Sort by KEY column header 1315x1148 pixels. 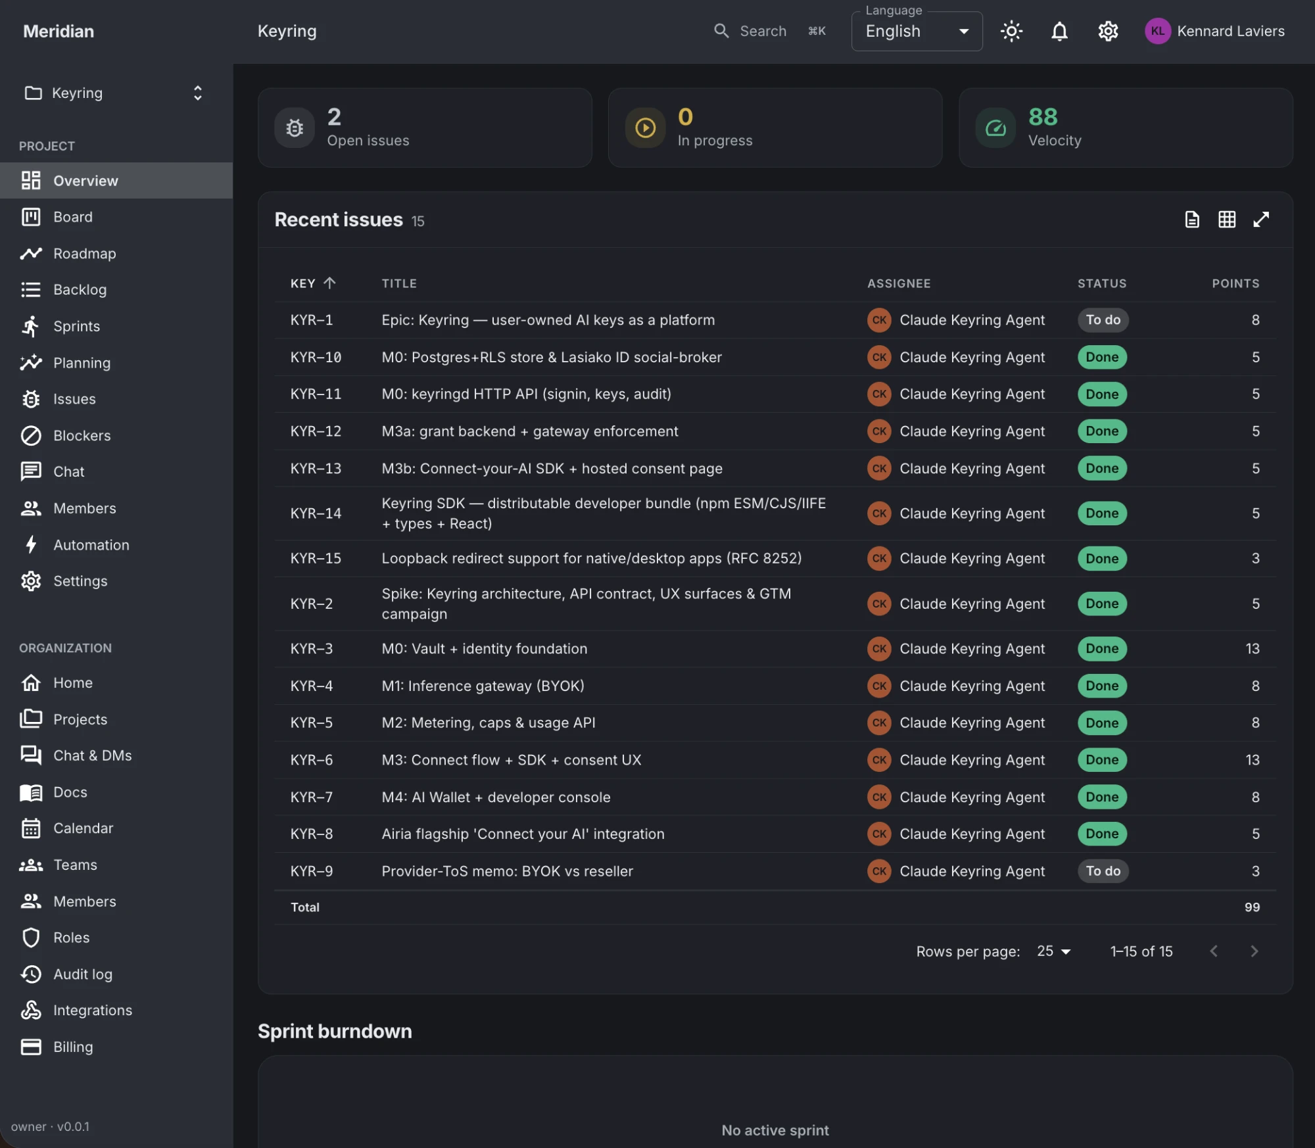pos(313,283)
